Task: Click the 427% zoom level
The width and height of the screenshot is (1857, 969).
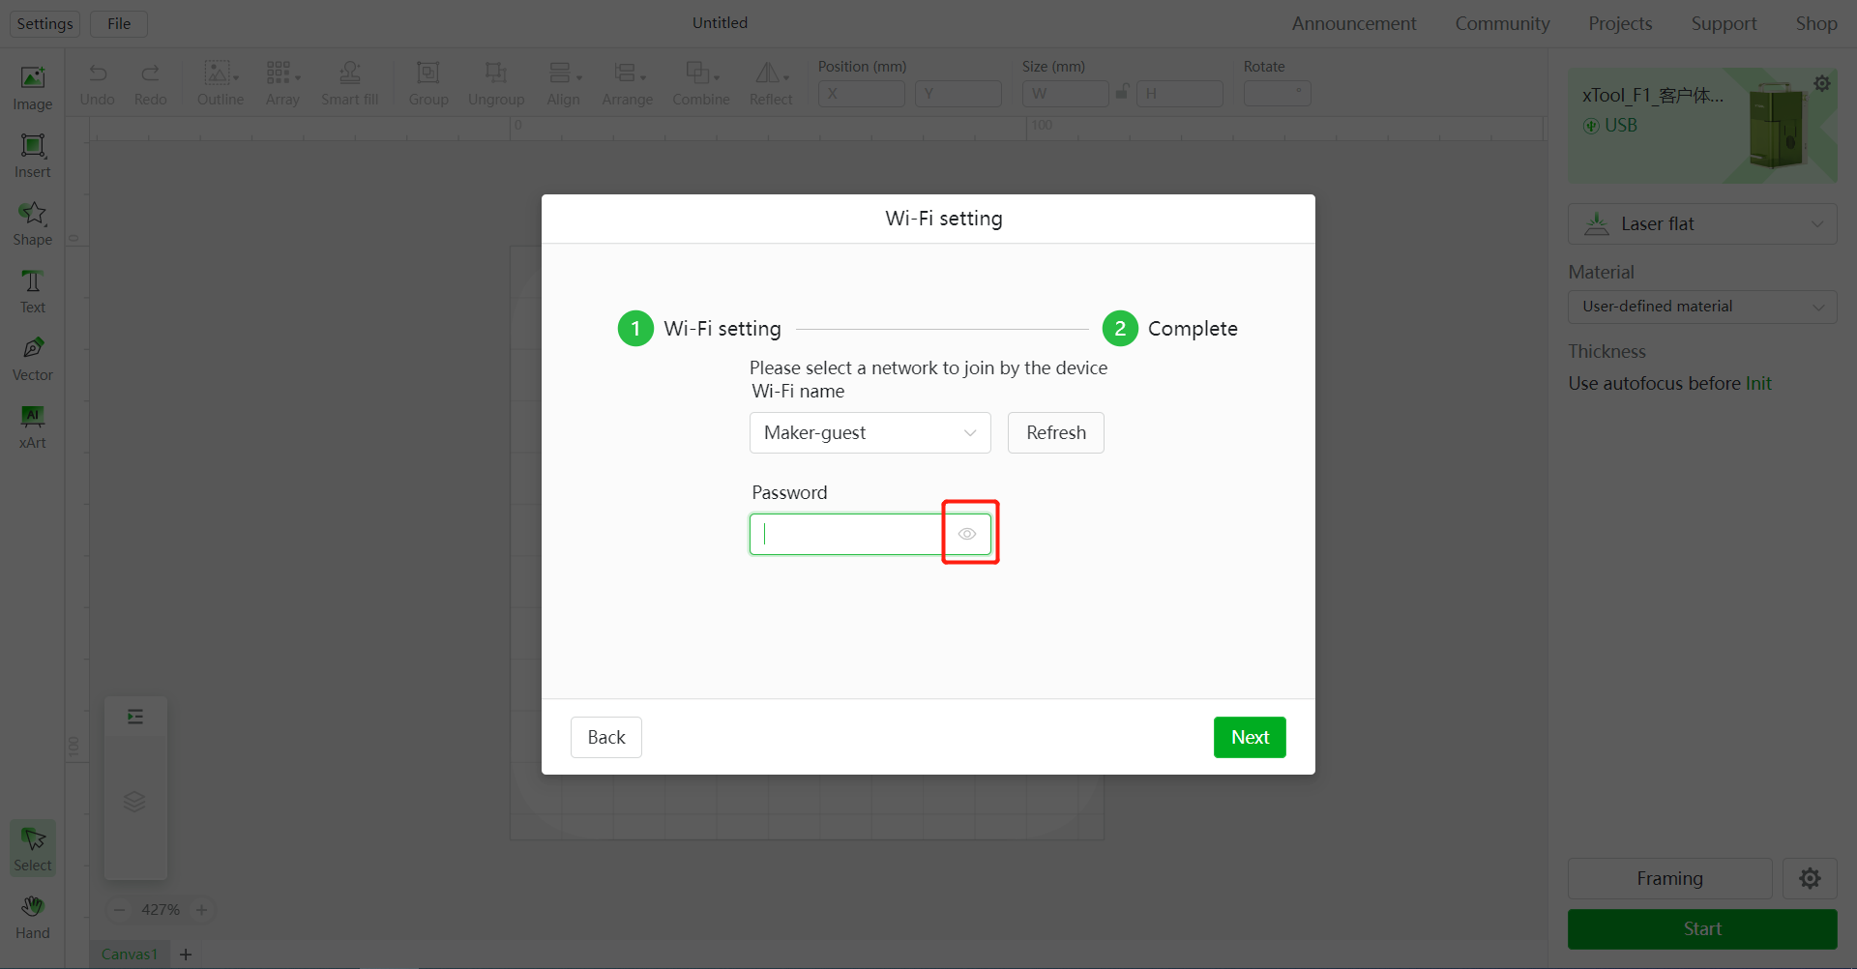Action: 161,910
